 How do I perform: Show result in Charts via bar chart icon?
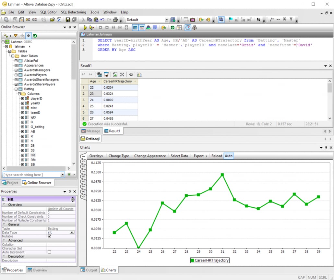click(139, 74)
